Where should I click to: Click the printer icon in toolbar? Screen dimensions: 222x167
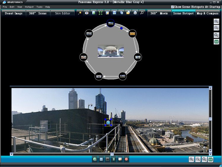(135, 13)
